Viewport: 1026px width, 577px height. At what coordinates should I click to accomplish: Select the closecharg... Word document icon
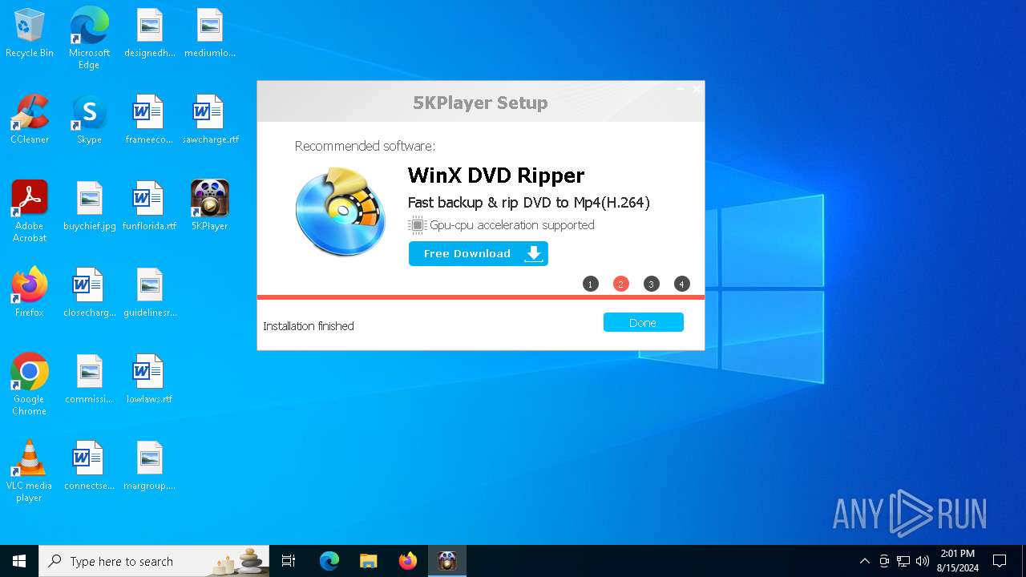click(89, 292)
